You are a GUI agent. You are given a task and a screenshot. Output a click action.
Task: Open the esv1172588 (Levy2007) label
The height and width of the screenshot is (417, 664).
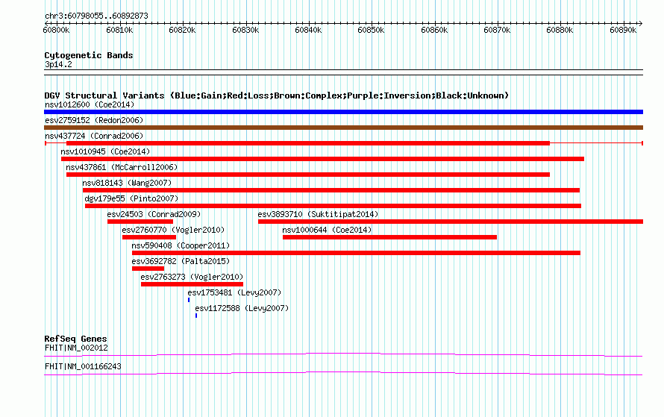[x=242, y=308]
